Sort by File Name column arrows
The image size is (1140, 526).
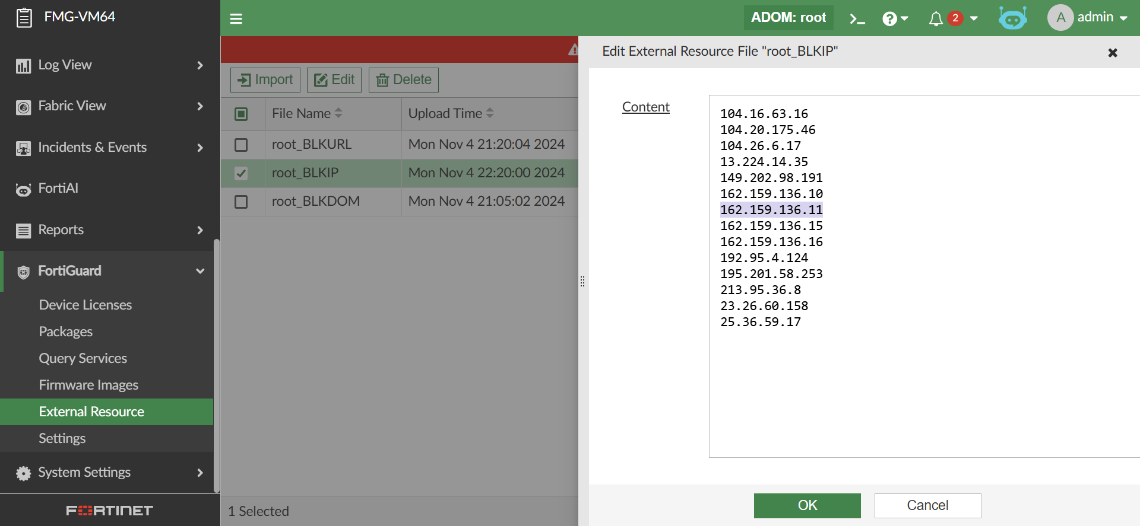tap(338, 113)
